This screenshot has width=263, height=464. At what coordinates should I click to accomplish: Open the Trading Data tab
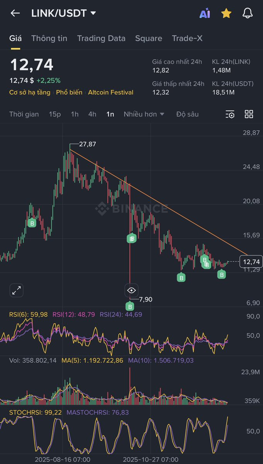click(x=101, y=38)
